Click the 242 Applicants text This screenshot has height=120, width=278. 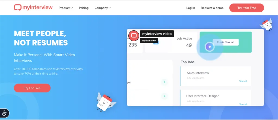[x=195, y=101]
